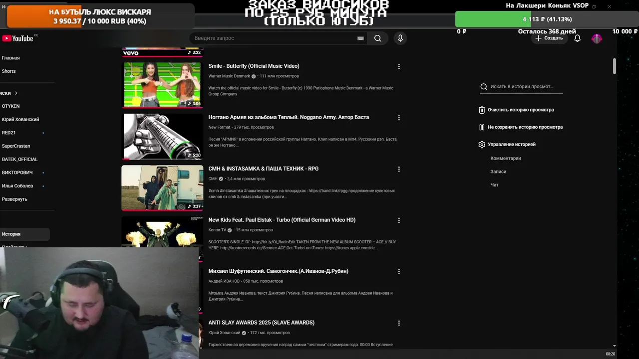
Task: Open the notifications bell
Action: point(577,38)
